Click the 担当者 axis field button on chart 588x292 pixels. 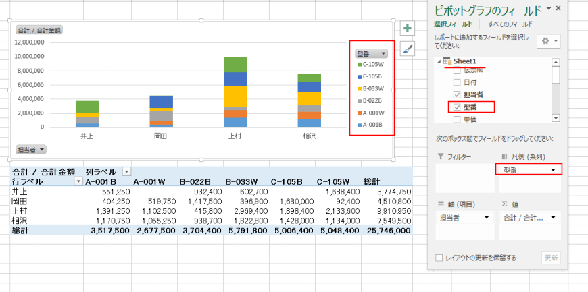(30, 149)
